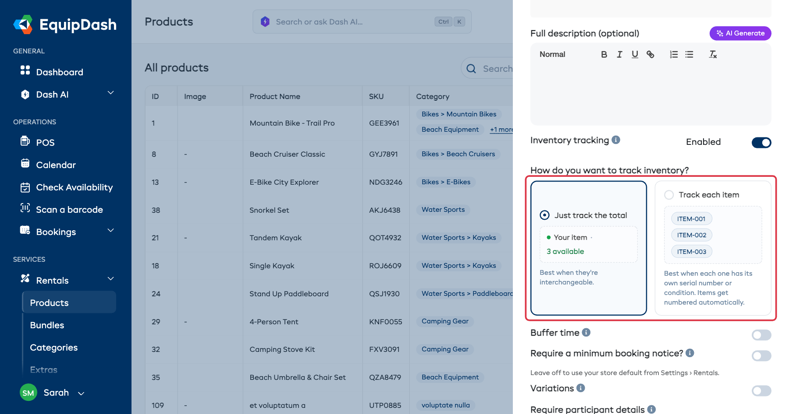Disable the Inventory tracking toggle

(x=761, y=142)
